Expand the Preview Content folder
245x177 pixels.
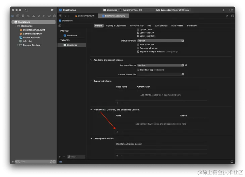tap(18, 45)
